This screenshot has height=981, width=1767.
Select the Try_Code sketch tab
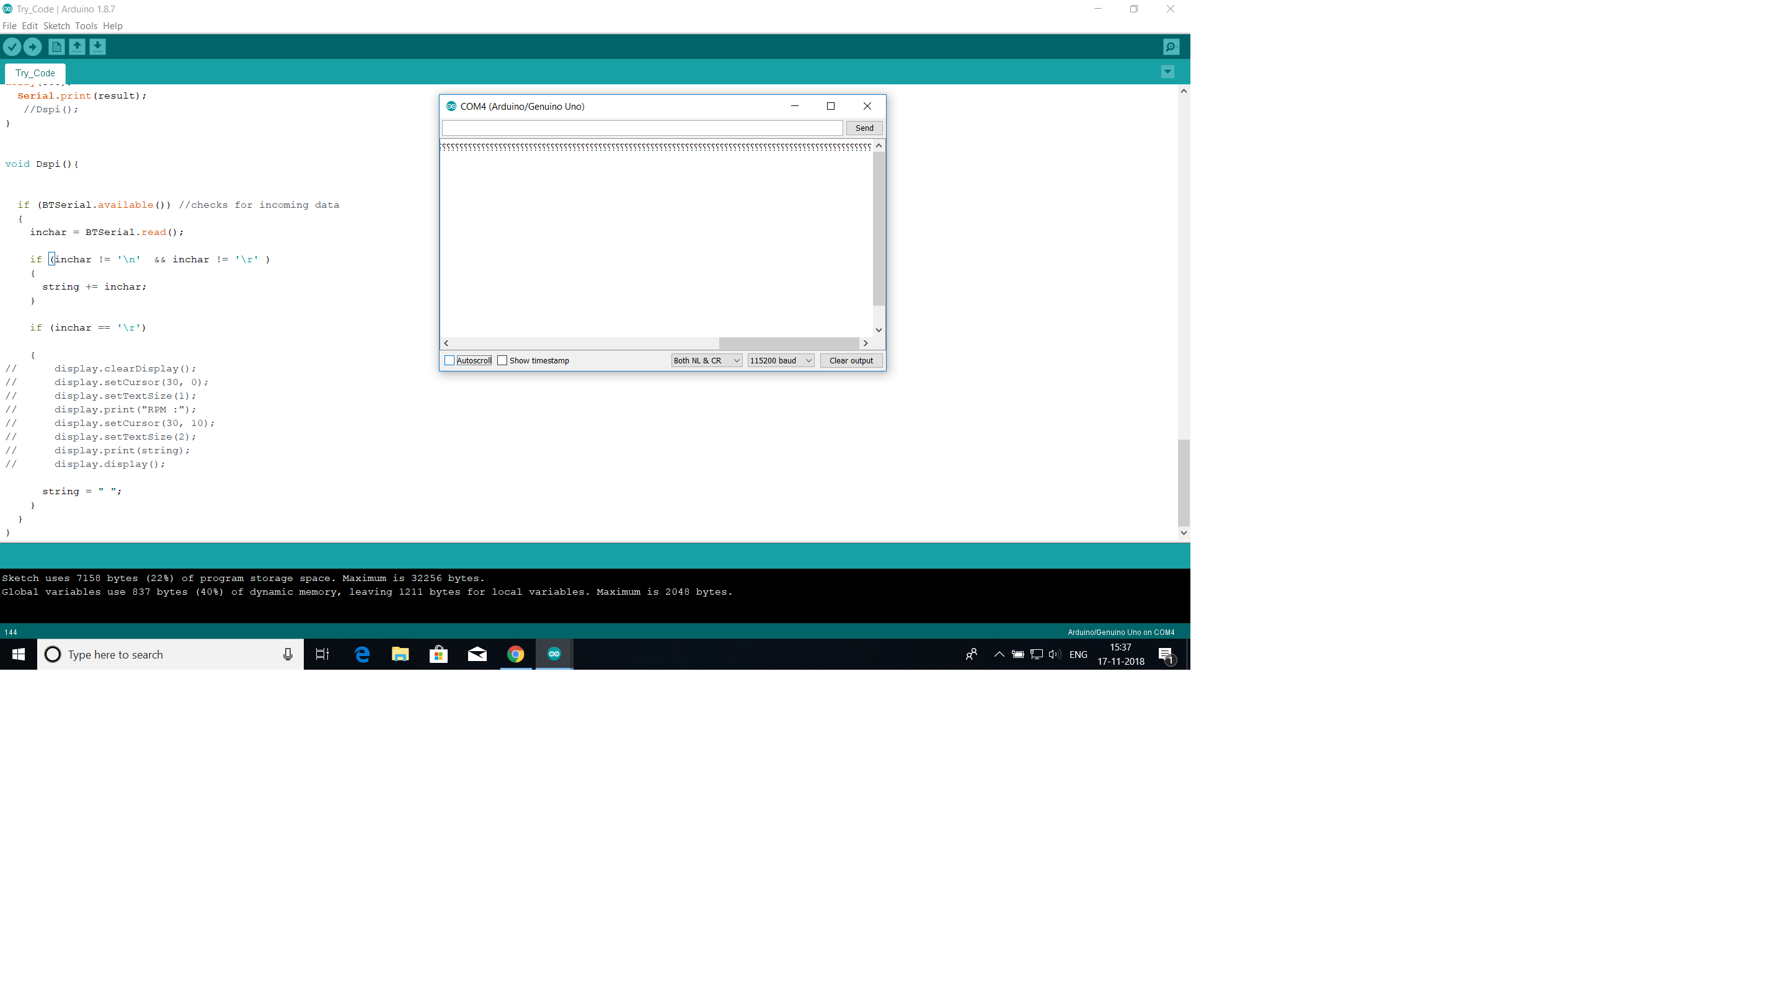(35, 73)
